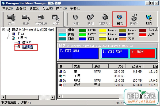Screen dimensions: 160x106
Task: Collapse the 磁盘 0 tree node
Action: pyautogui.click(x=3, y=30)
